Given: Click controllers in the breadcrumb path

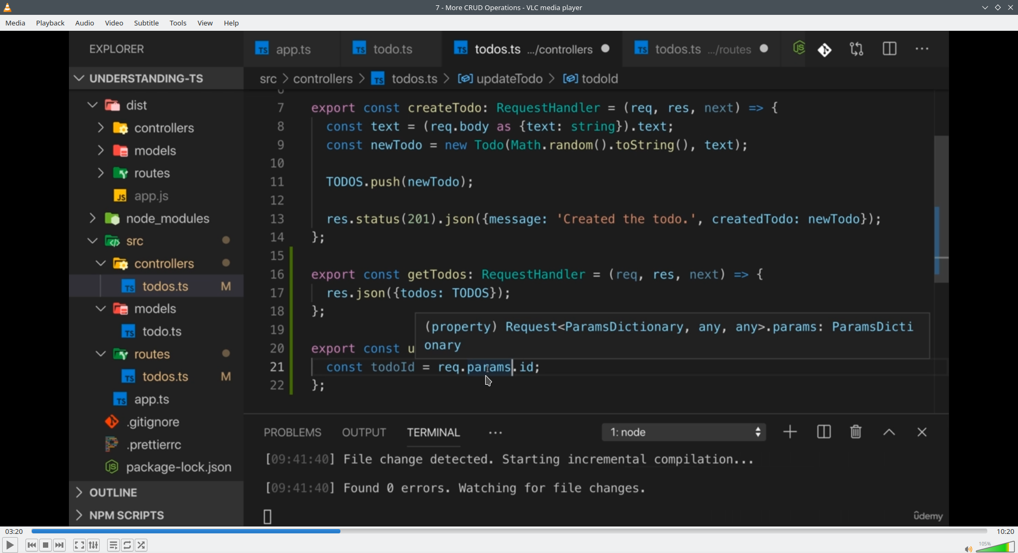Looking at the screenshot, I should pos(323,79).
